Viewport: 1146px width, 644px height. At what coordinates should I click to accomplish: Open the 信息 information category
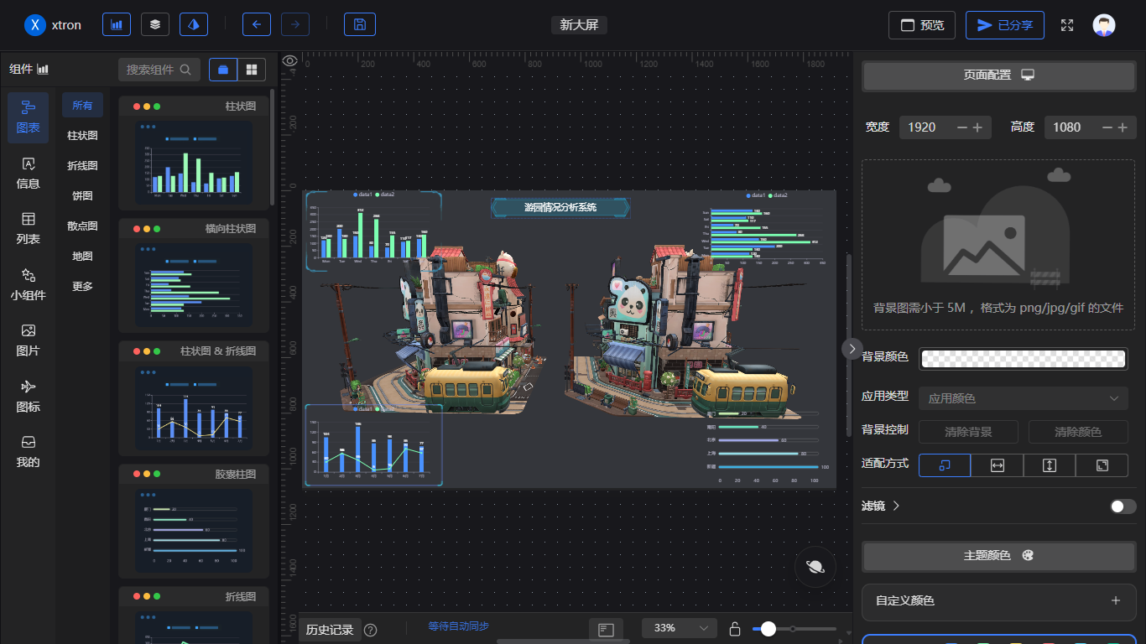tap(29, 174)
